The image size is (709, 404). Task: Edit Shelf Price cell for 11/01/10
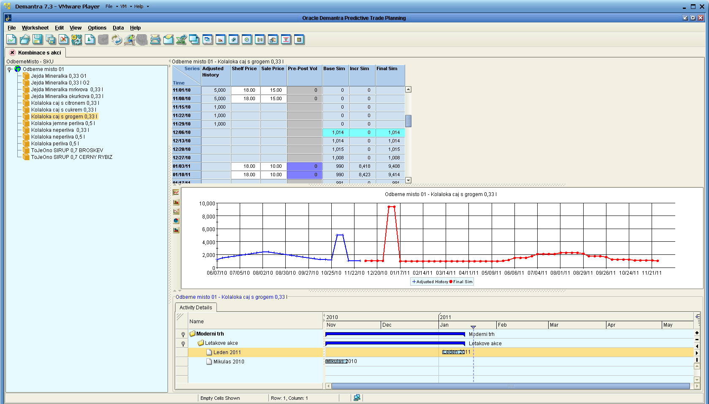(245, 90)
